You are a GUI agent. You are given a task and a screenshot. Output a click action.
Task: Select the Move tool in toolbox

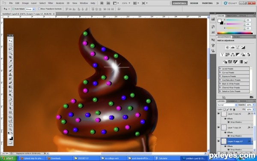click(10, 41)
